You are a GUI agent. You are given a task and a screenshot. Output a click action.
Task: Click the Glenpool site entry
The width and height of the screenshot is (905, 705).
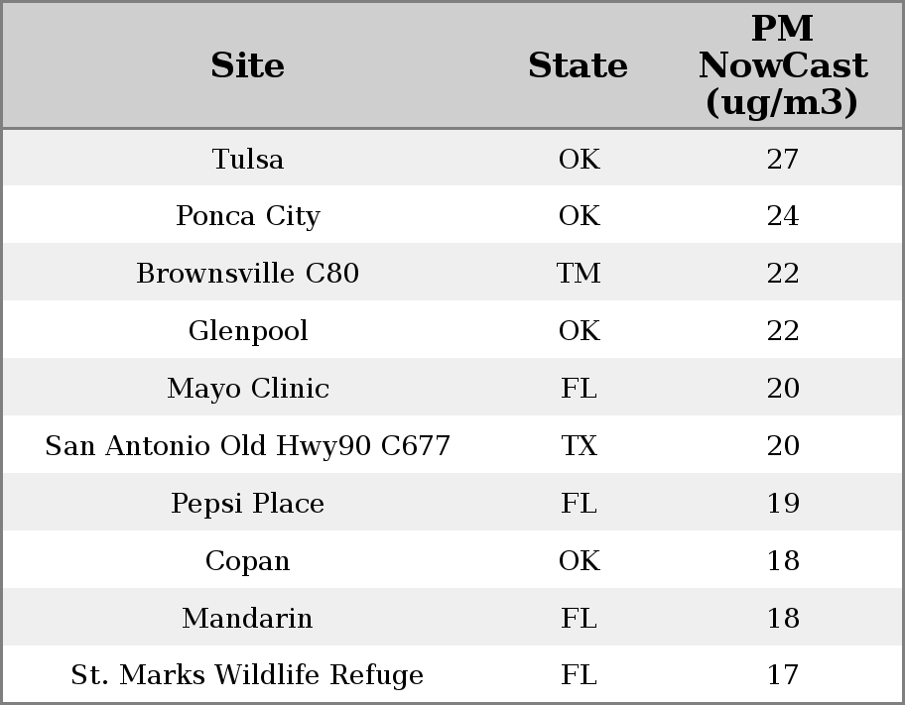click(248, 331)
